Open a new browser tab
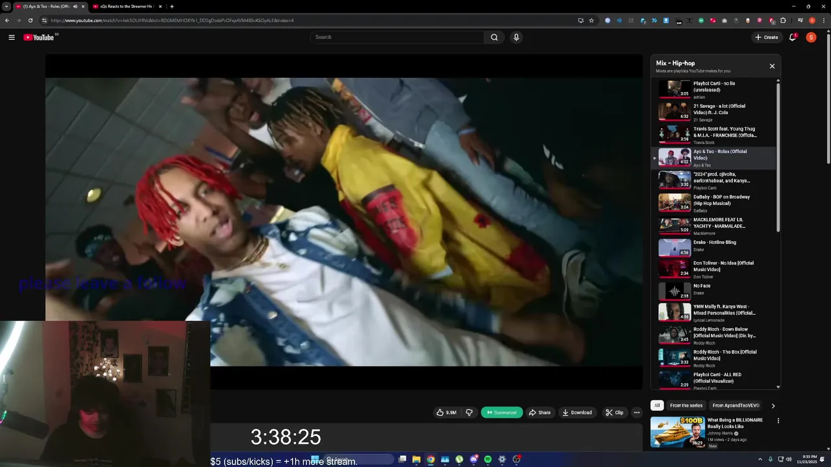This screenshot has width=831, height=467. (171, 6)
